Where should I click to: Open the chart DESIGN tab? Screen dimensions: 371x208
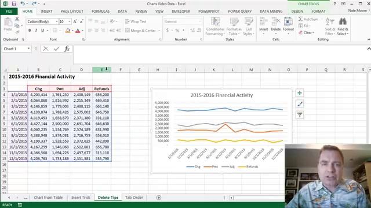(x=297, y=12)
